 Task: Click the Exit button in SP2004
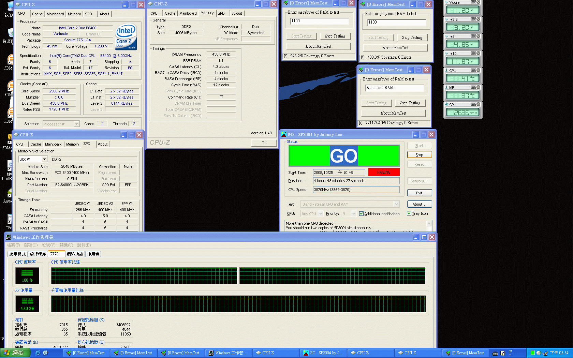click(420, 193)
